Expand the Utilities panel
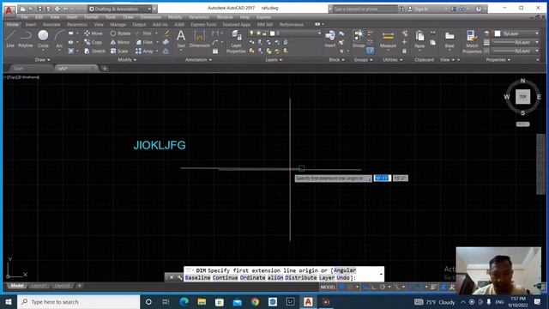The width and height of the screenshot is (549, 309). (x=393, y=59)
